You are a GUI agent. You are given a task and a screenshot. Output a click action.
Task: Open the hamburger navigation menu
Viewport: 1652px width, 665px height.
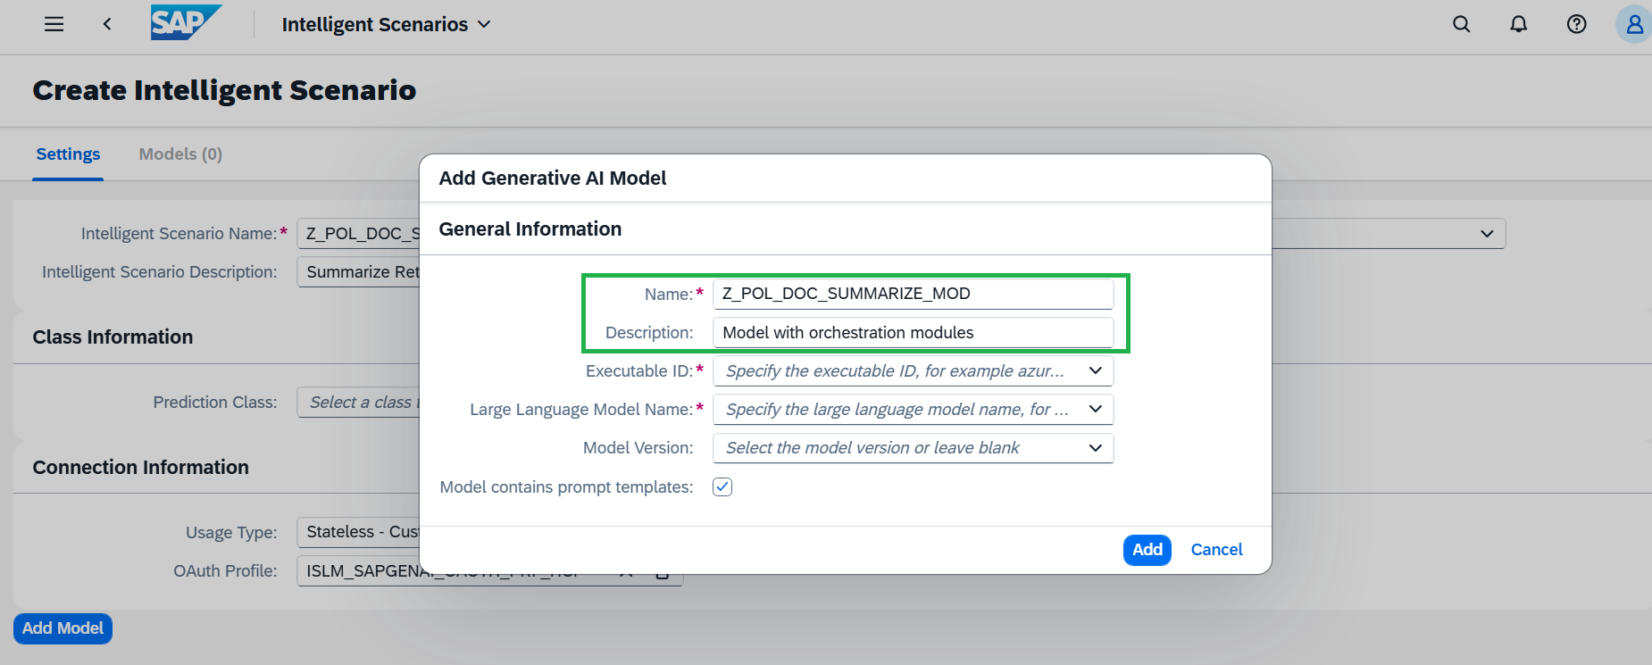[x=54, y=24]
